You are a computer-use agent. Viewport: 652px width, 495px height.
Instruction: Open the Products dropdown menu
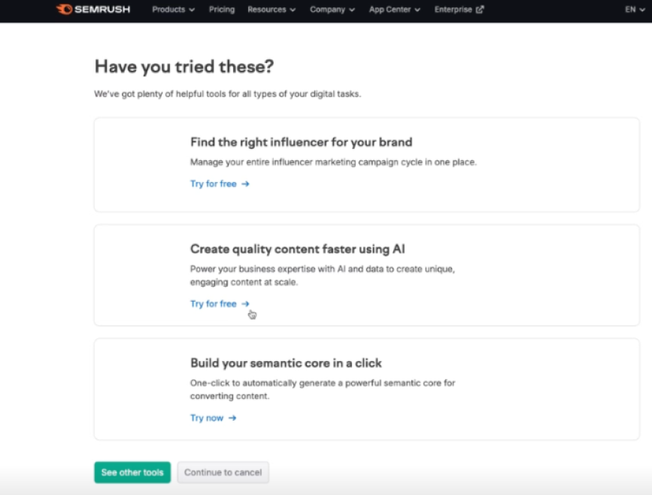tap(173, 10)
